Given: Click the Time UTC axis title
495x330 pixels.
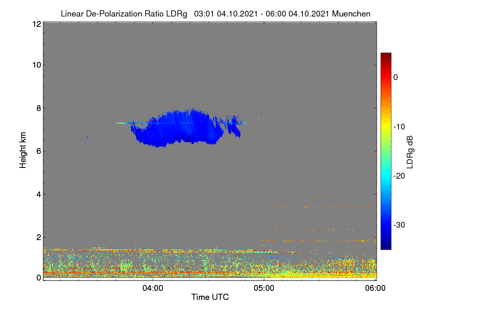Looking at the screenshot, I should tap(210, 297).
